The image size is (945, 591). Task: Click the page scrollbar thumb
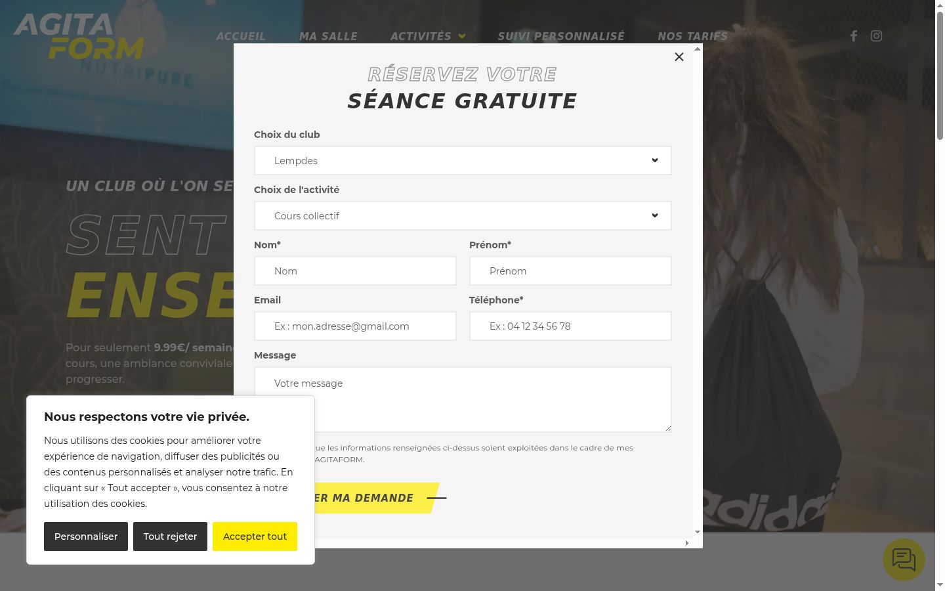[x=940, y=76]
